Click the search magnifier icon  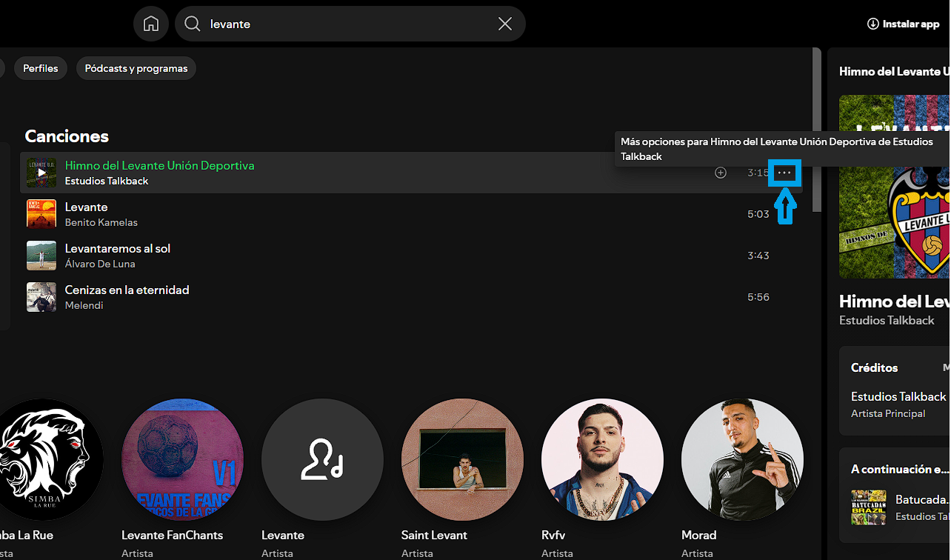click(x=191, y=23)
